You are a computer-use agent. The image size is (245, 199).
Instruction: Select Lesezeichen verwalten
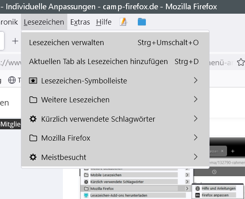point(66,43)
